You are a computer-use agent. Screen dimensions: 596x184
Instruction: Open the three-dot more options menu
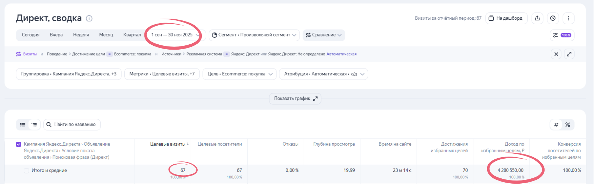pos(568,18)
